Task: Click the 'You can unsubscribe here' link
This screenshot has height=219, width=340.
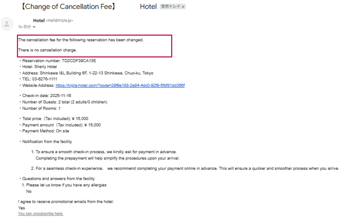Action: tap(41, 214)
